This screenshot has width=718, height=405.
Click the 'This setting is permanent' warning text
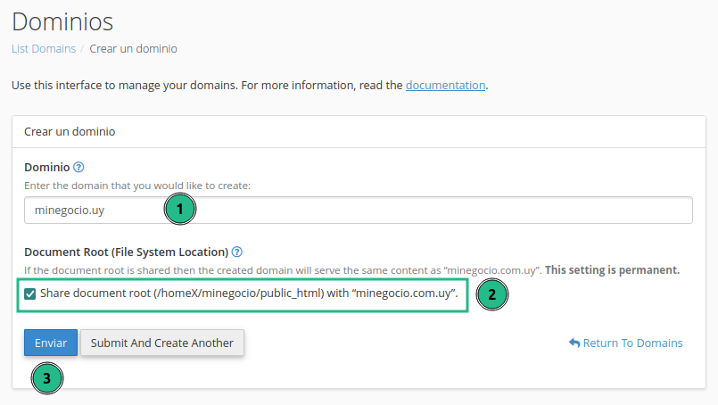(x=612, y=269)
